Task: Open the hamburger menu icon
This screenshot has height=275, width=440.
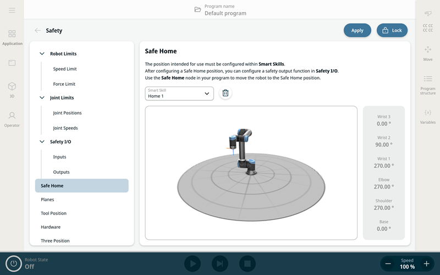Action: [12, 10]
